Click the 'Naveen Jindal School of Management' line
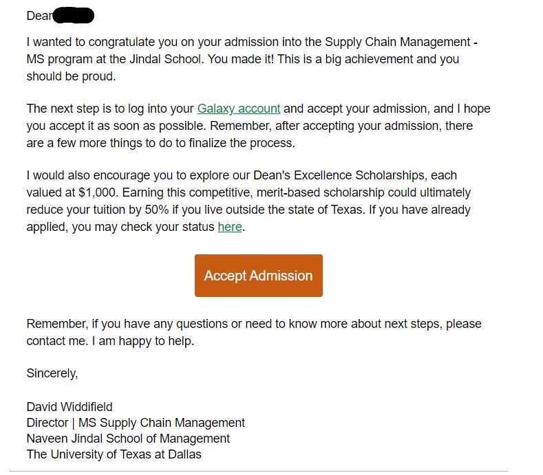This screenshot has height=475, width=543. (x=128, y=439)
